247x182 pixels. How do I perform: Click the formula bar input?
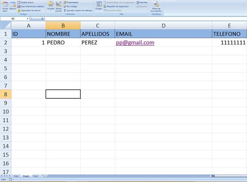point(146,19)
